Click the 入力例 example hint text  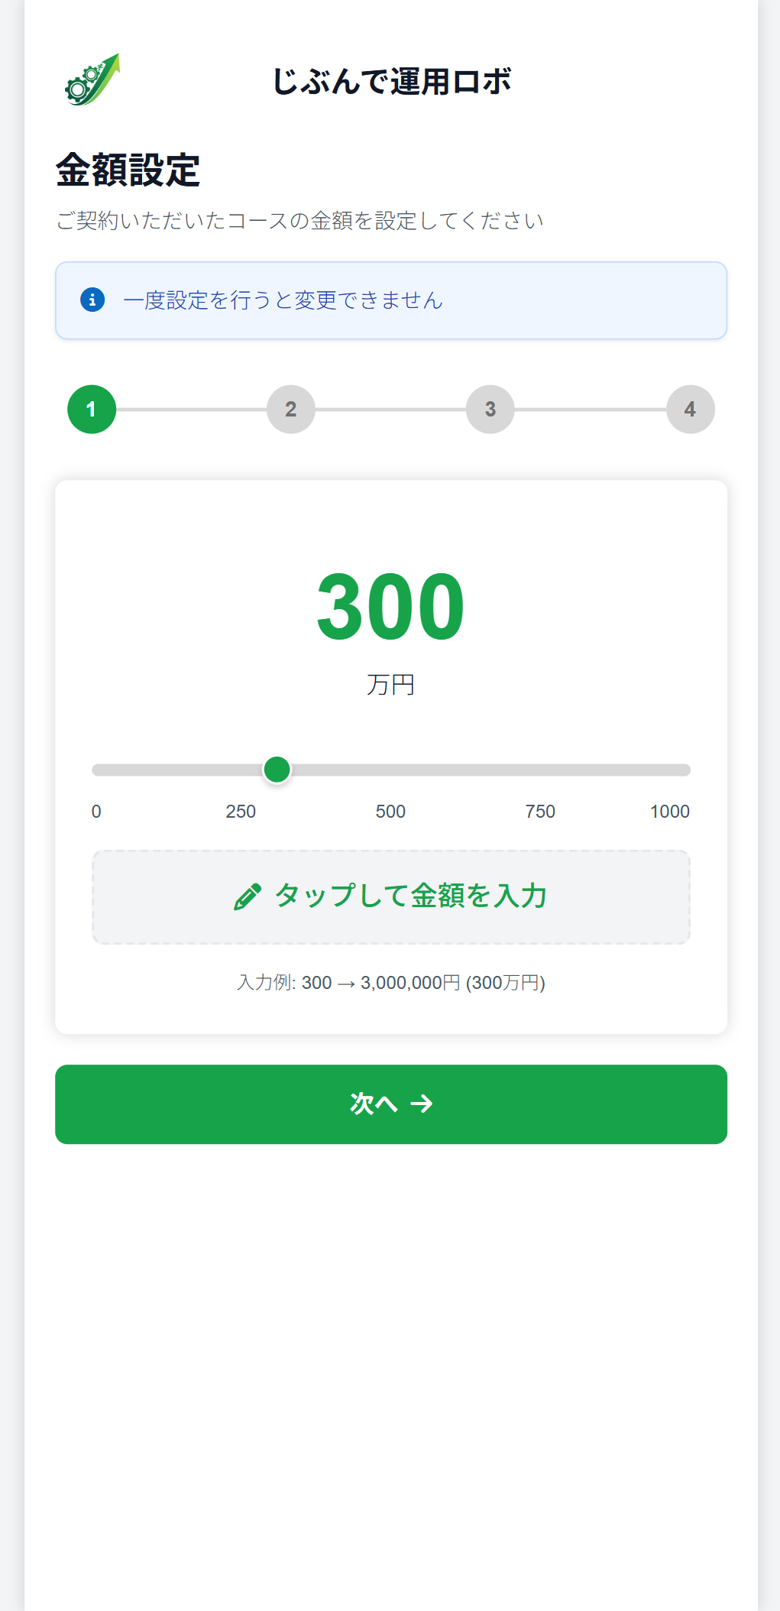[x=391, y=983]
